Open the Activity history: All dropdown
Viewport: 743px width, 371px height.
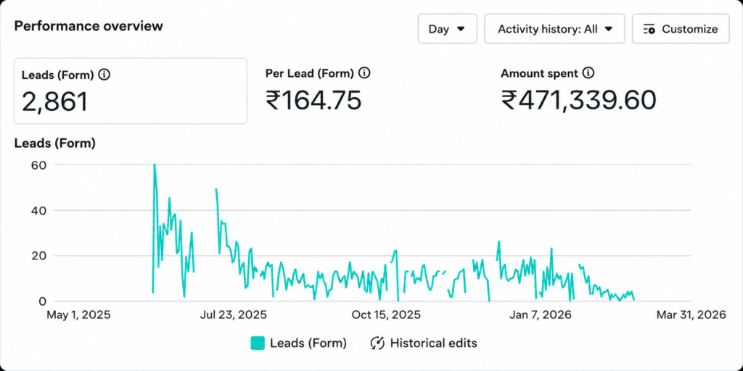coord(554,29)
